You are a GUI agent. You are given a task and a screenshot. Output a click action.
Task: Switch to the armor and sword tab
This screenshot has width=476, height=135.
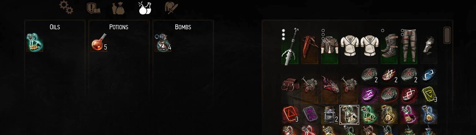tap(171, 8)
